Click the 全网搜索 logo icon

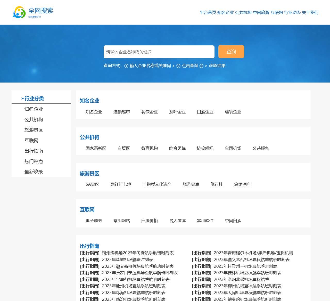[18, 12]
